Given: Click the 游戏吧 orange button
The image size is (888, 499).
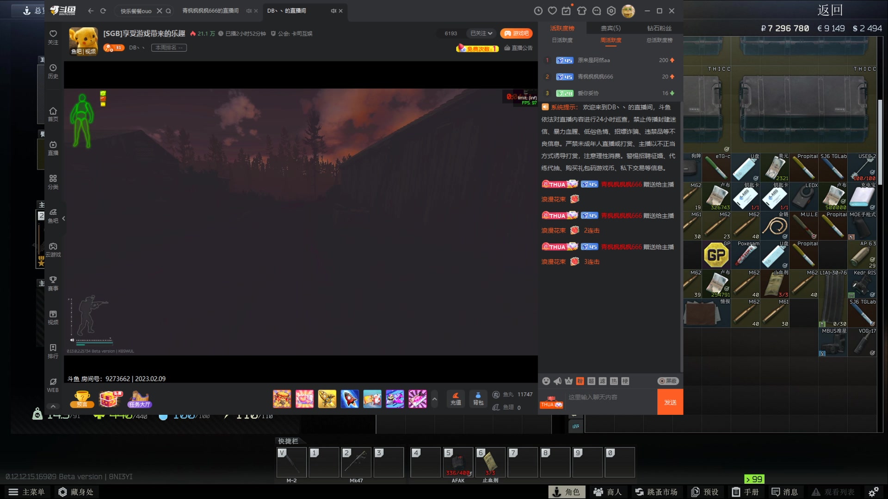Looking at the screenshot, I should click(516, 33).
